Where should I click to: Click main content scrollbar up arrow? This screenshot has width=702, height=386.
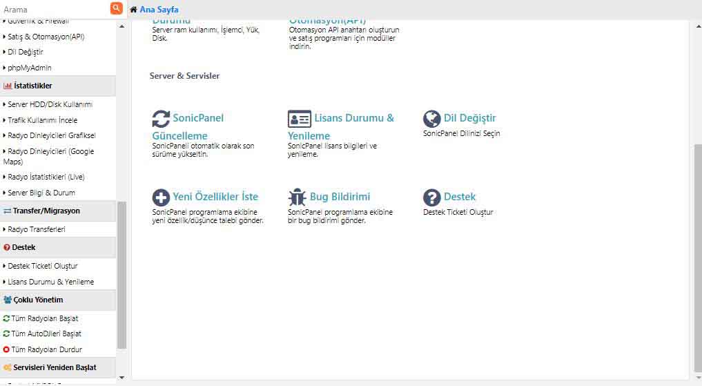point(698,26)
